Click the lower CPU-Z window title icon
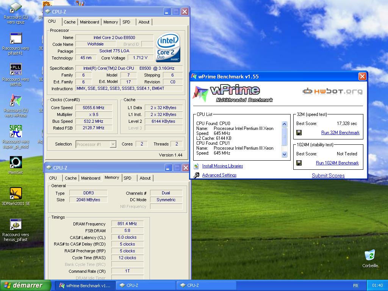The image size is (388, 291). click(49, 168)
